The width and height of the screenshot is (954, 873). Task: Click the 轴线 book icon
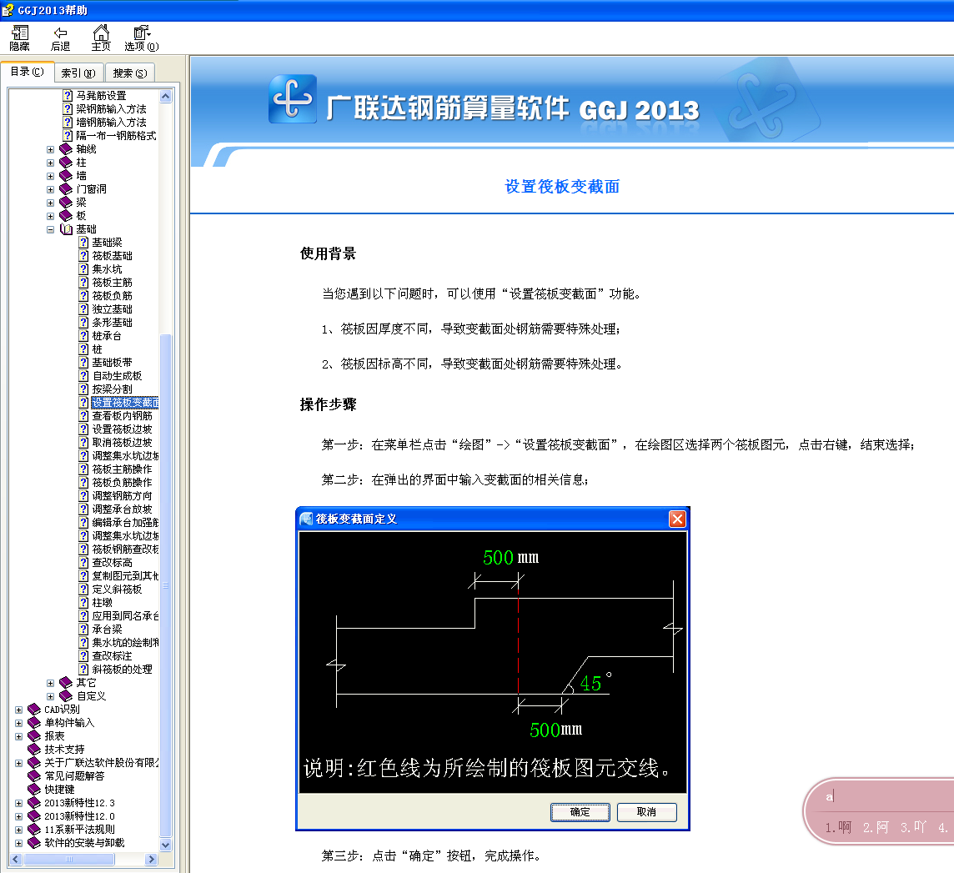coord(66,149)
